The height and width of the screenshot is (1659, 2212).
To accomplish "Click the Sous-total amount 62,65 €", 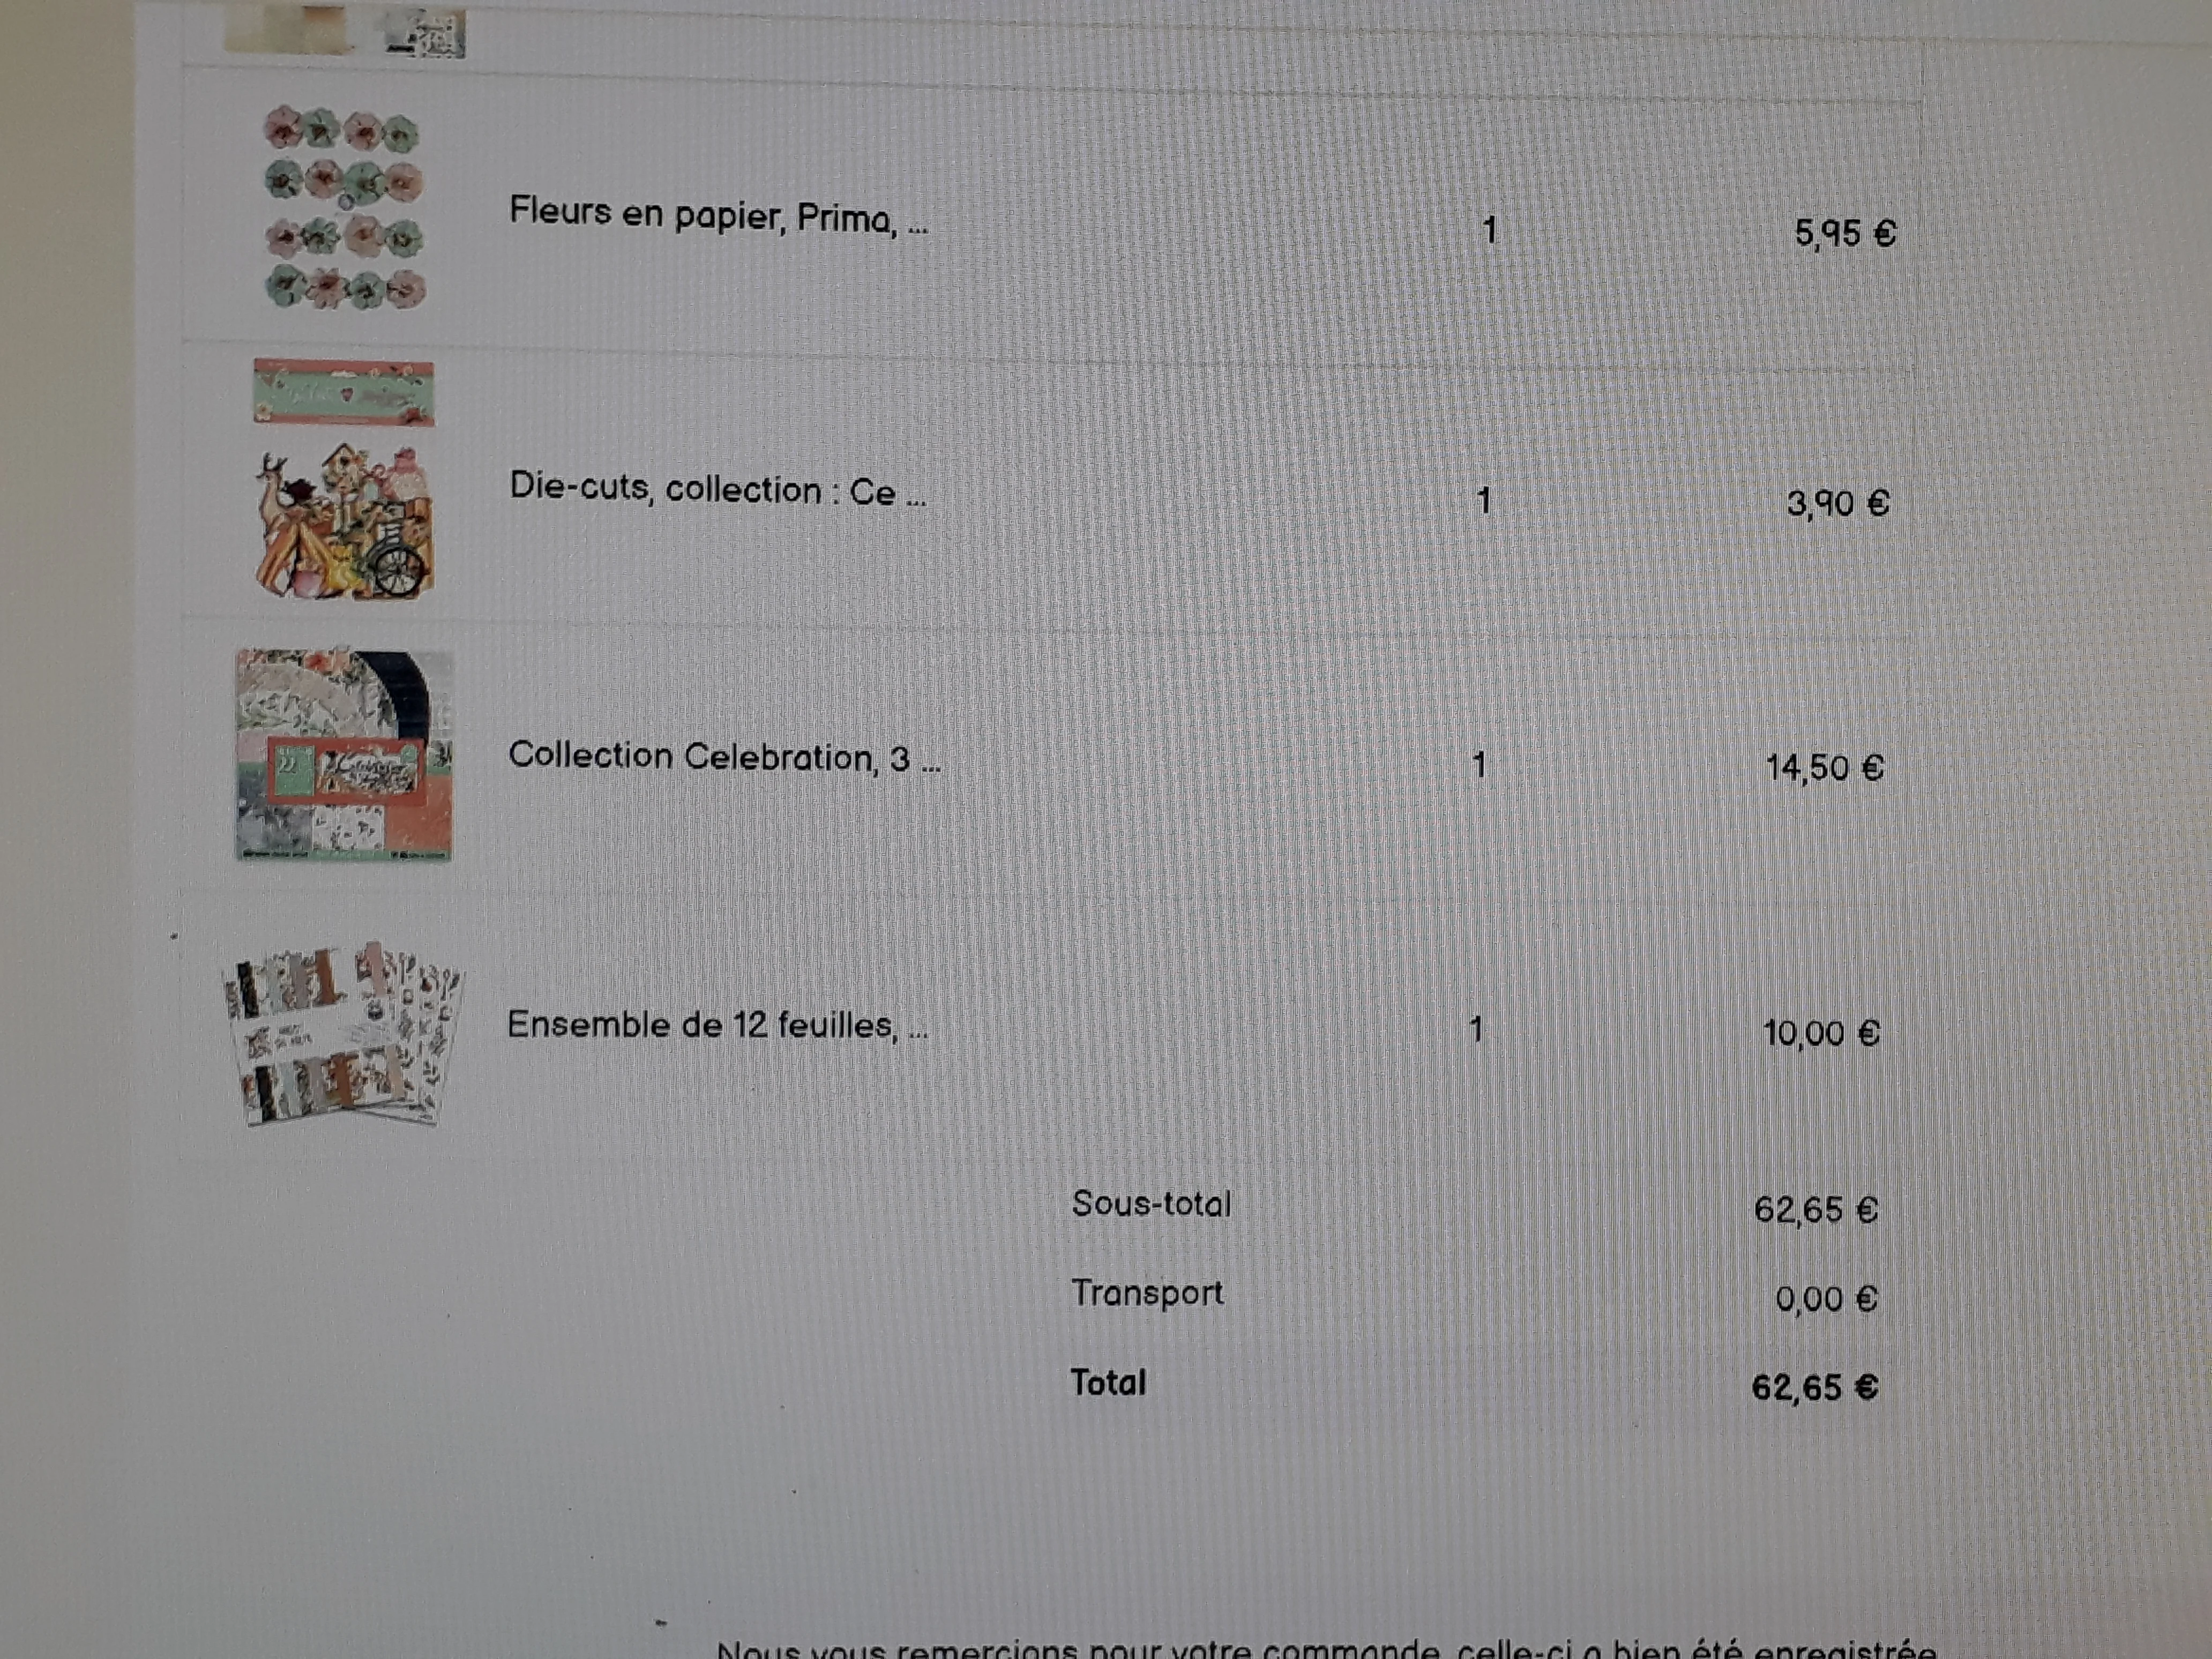I will (1816, 1209).
